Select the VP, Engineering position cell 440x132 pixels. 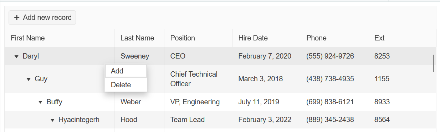198,102
